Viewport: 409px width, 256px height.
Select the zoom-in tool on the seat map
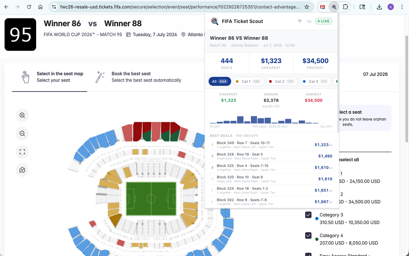click(22, 115)
